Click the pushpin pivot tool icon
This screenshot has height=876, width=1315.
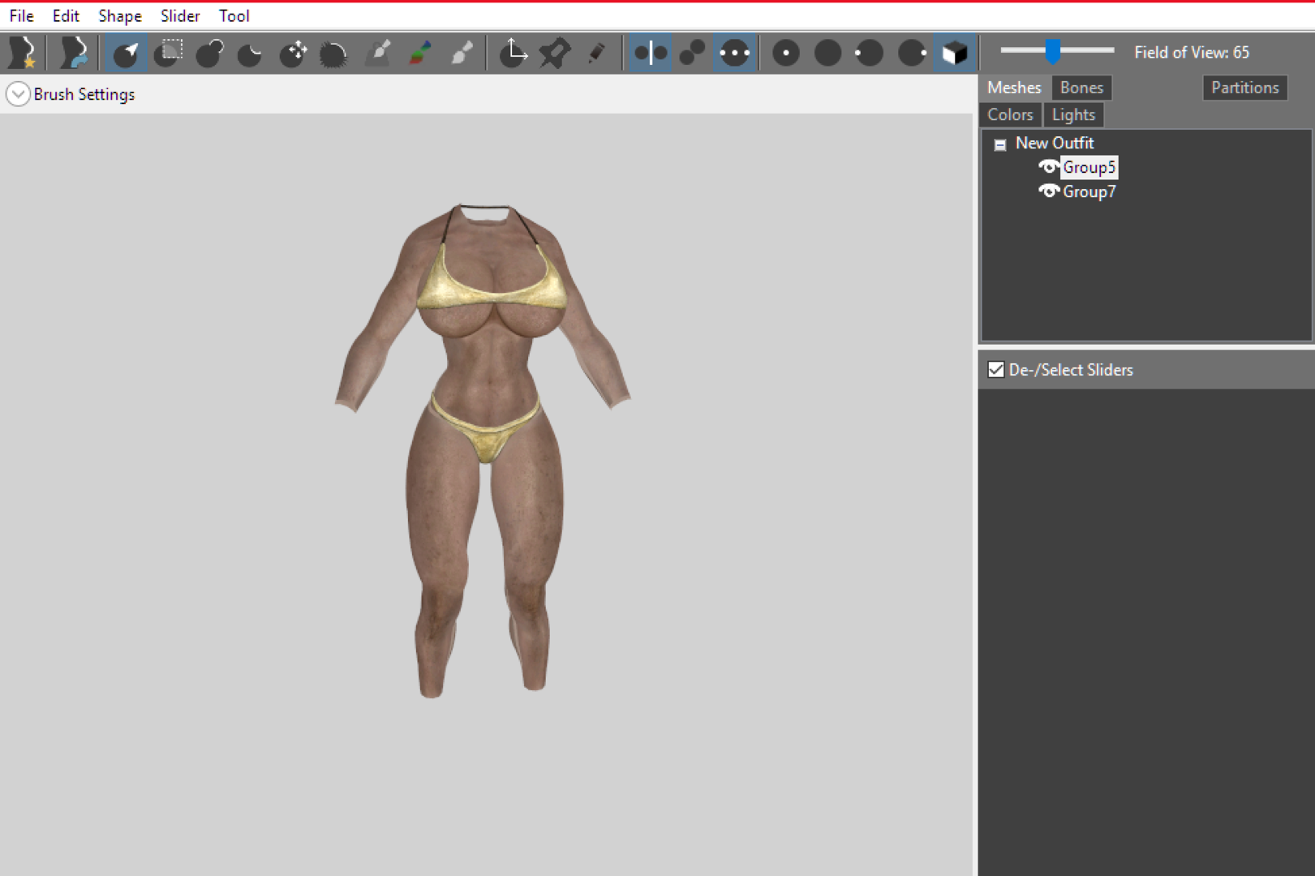555,53
